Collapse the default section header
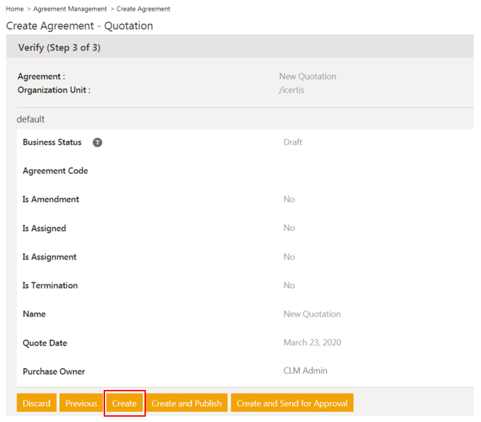The height and width of the screenshot is (422, 481). click(31, 120)
